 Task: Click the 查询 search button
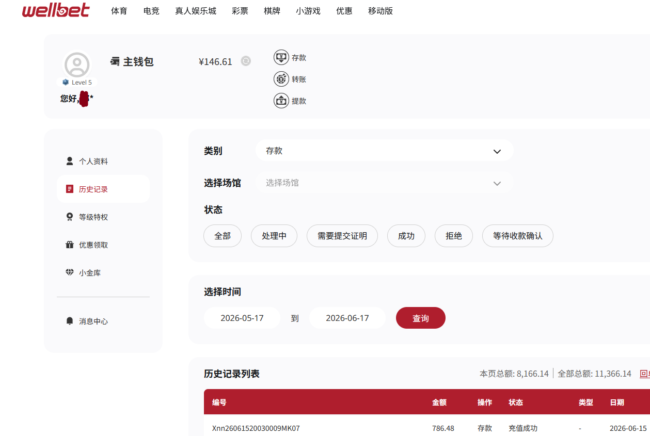(x=421, y=318)
